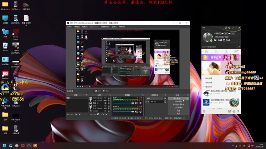Open the Edit menu in OBS
The height and width of the screenshot is (149, 266).
click(x=77, y=27)
